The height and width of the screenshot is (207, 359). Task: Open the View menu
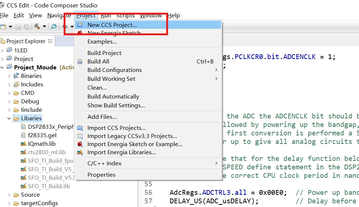pyautogui.click(x=35, y=15)
